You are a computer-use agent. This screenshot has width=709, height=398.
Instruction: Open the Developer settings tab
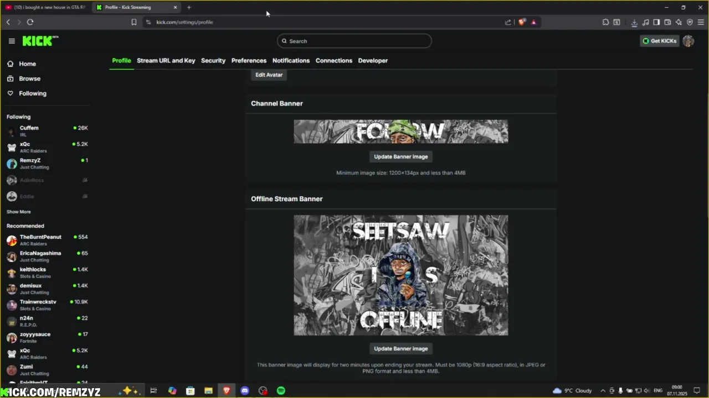coord(373,61)
